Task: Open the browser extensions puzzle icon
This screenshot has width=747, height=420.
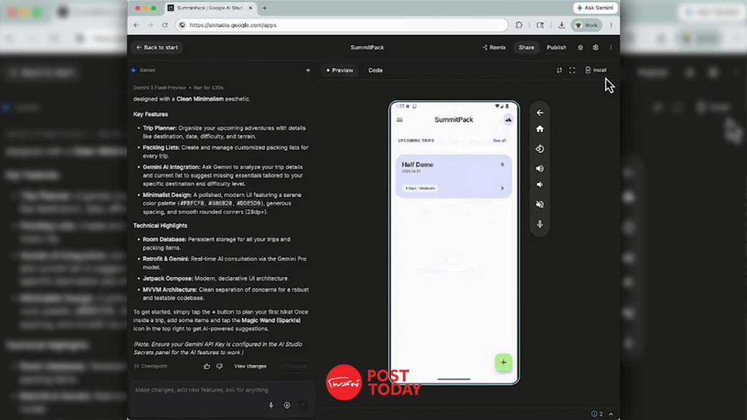Action: tap(519, 25)
